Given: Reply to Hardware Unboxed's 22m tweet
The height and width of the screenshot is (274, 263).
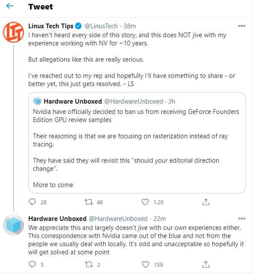Looking at the screenshot, I should pos(32,265).
